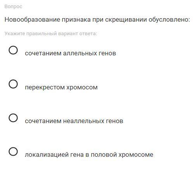Pick radio for 'локализацией гена в половой хромосоме'
196x173 pixels.
pos(13,151)
